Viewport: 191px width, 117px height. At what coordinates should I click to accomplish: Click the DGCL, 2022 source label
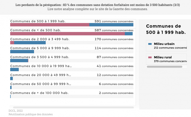16,111
